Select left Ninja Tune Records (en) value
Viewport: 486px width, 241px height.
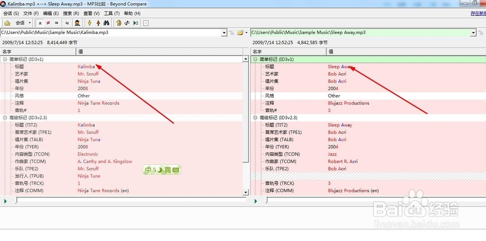click(x=103, y=190)
